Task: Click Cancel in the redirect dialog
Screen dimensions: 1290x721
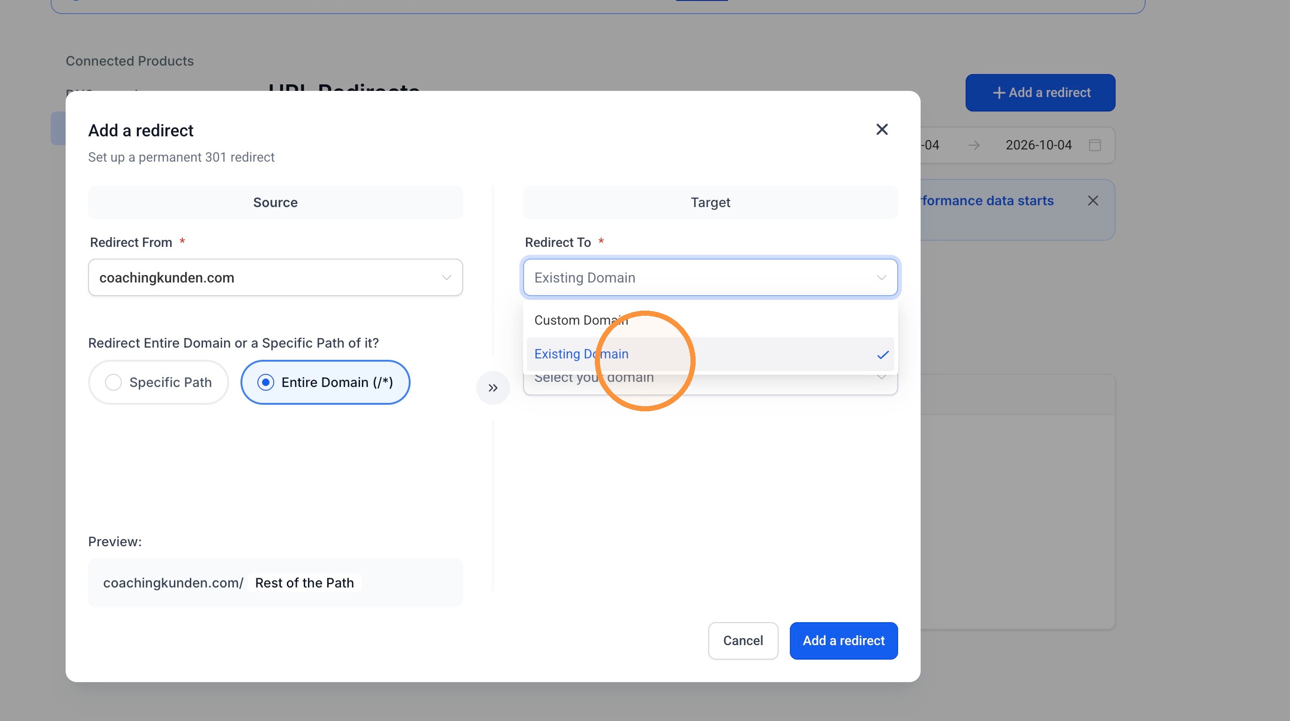Action: coord(743,640)
